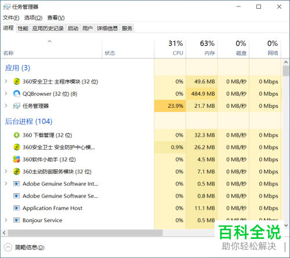Screen dimensions: 290x258
Task: Select the Application Frame Host process name
Action: (x=52, y=208)
